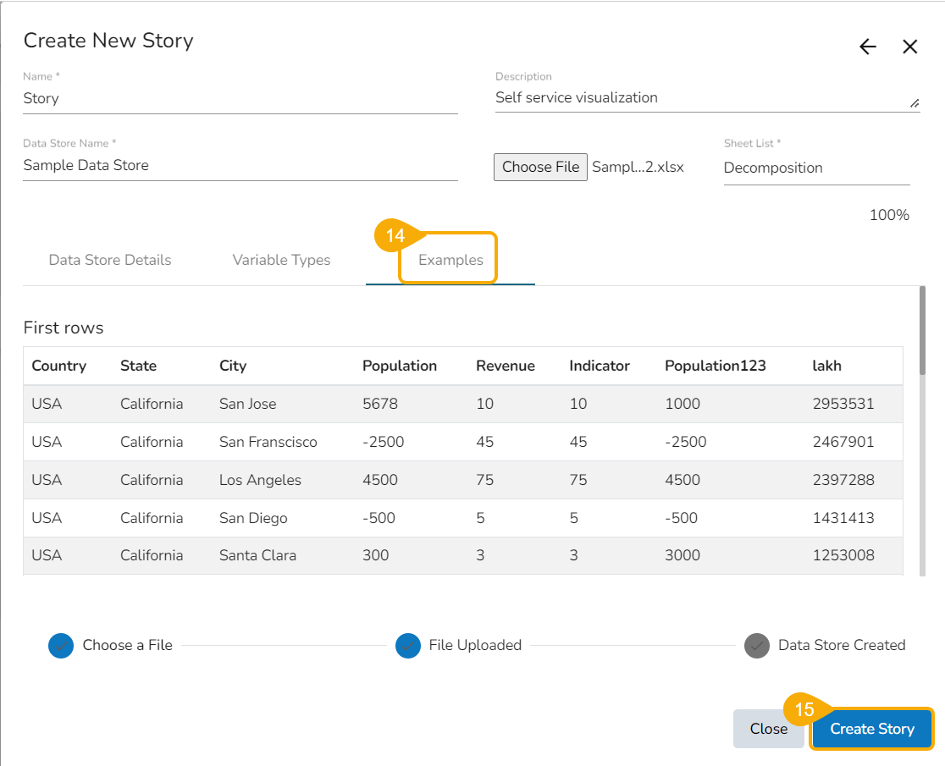Click the Population column header

(x=399, y=366)
